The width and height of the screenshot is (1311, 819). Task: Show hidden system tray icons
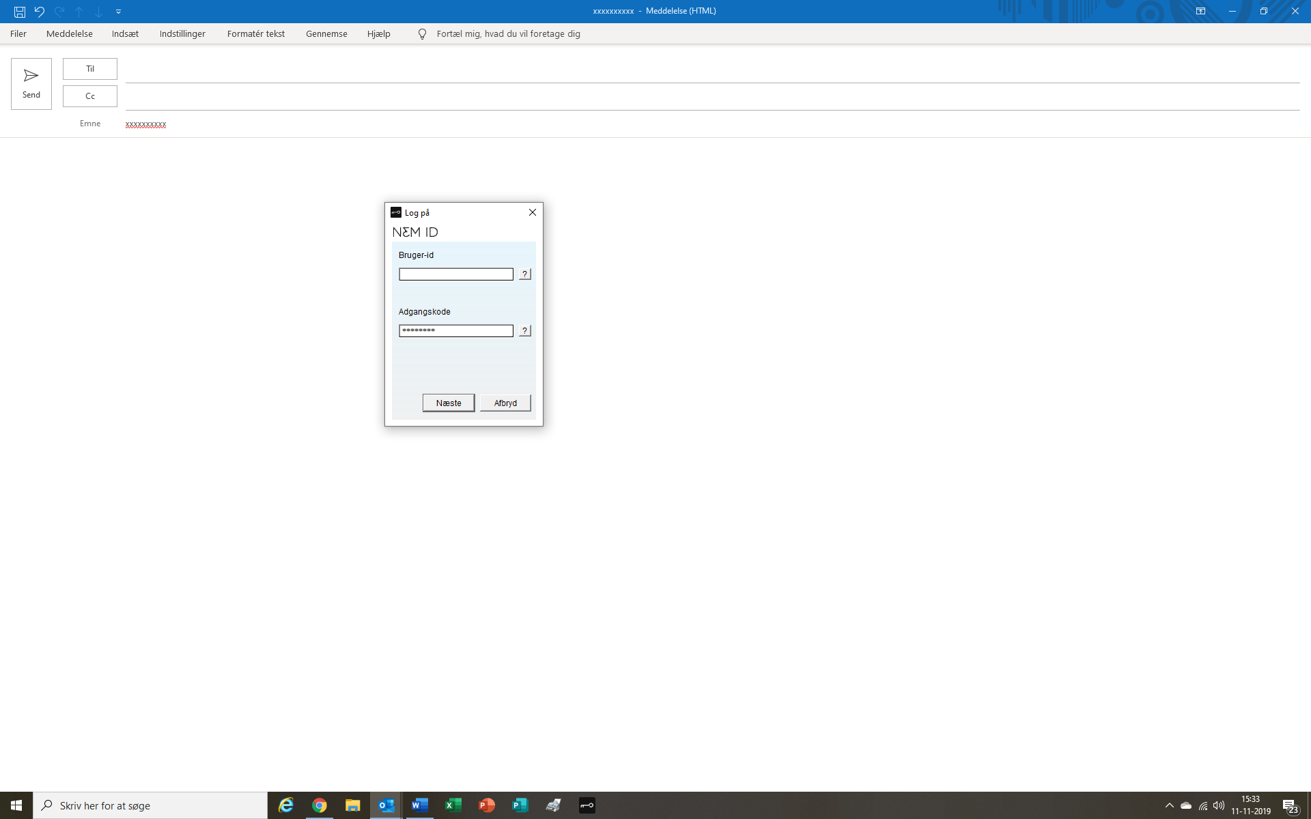[1169, 805]
